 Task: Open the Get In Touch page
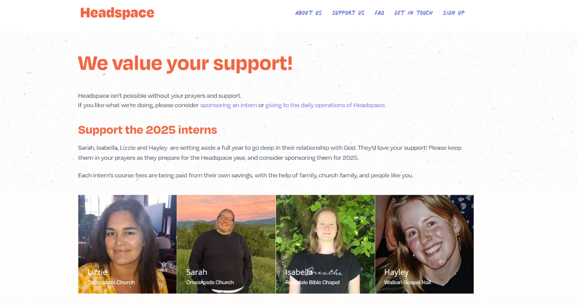pos(413,13)
